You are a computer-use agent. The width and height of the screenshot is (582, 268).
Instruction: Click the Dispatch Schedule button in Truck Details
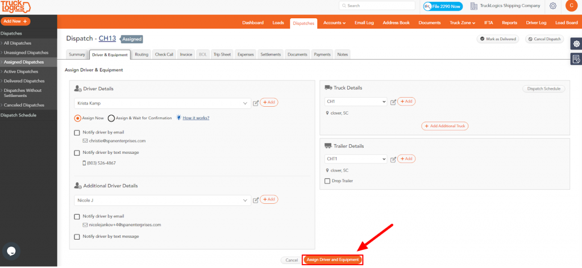click(x=543, y=89)
